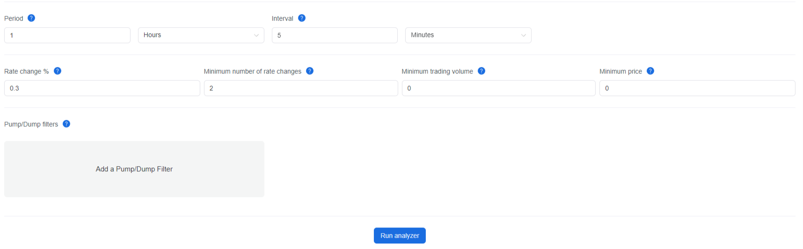Focus the Period value field
The image size is (803, 249).
coord(67,35)
